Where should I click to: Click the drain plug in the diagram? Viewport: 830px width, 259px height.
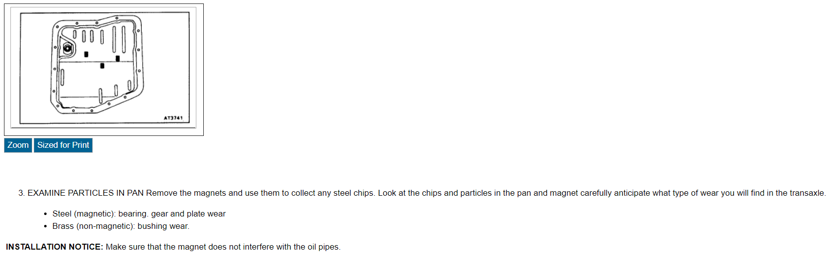pyautogui.click(x=67, y=48)
